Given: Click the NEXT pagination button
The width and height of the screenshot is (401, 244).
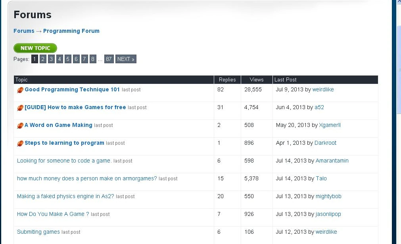Looking at the screenshot, I should (126, 59).
